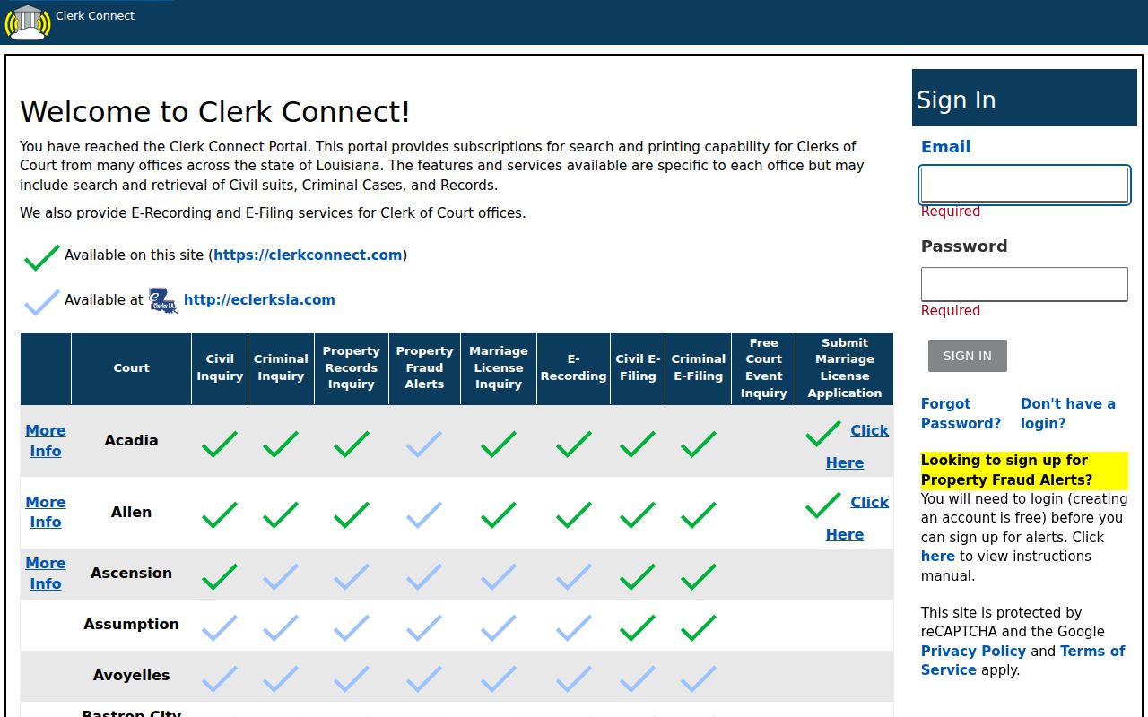This screenshot has width=1148, height=717.
Task: Click Ascension's Criminal Inquiry blue checkmark
Action: coord(281,576)
